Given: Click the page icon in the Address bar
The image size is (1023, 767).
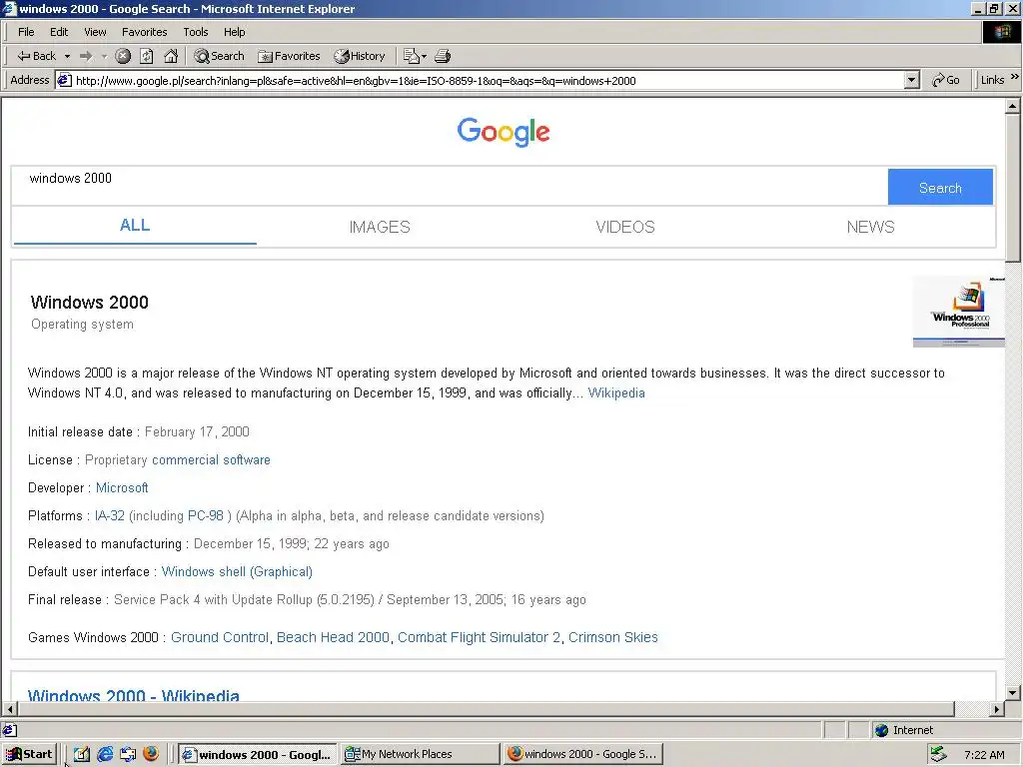Looking at the screenshot, I should point(64,80).
